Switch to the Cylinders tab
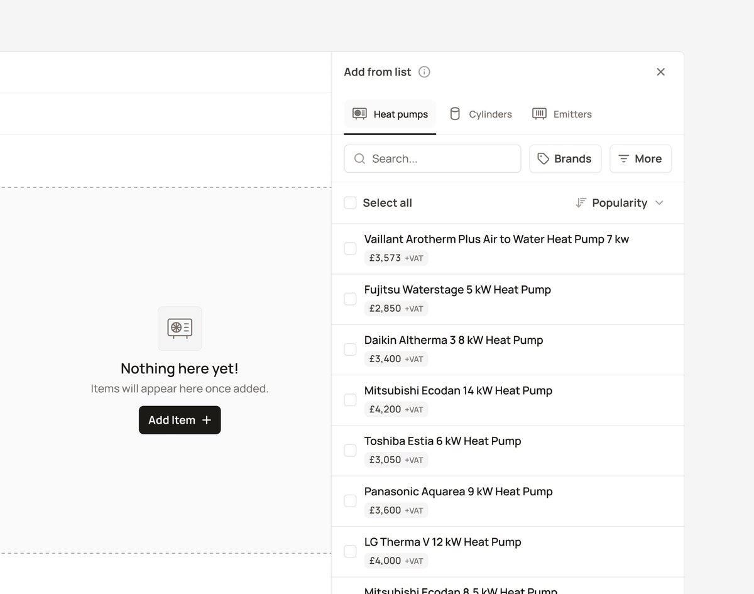The width and height of the screenshot is (754, 594). 481,114
